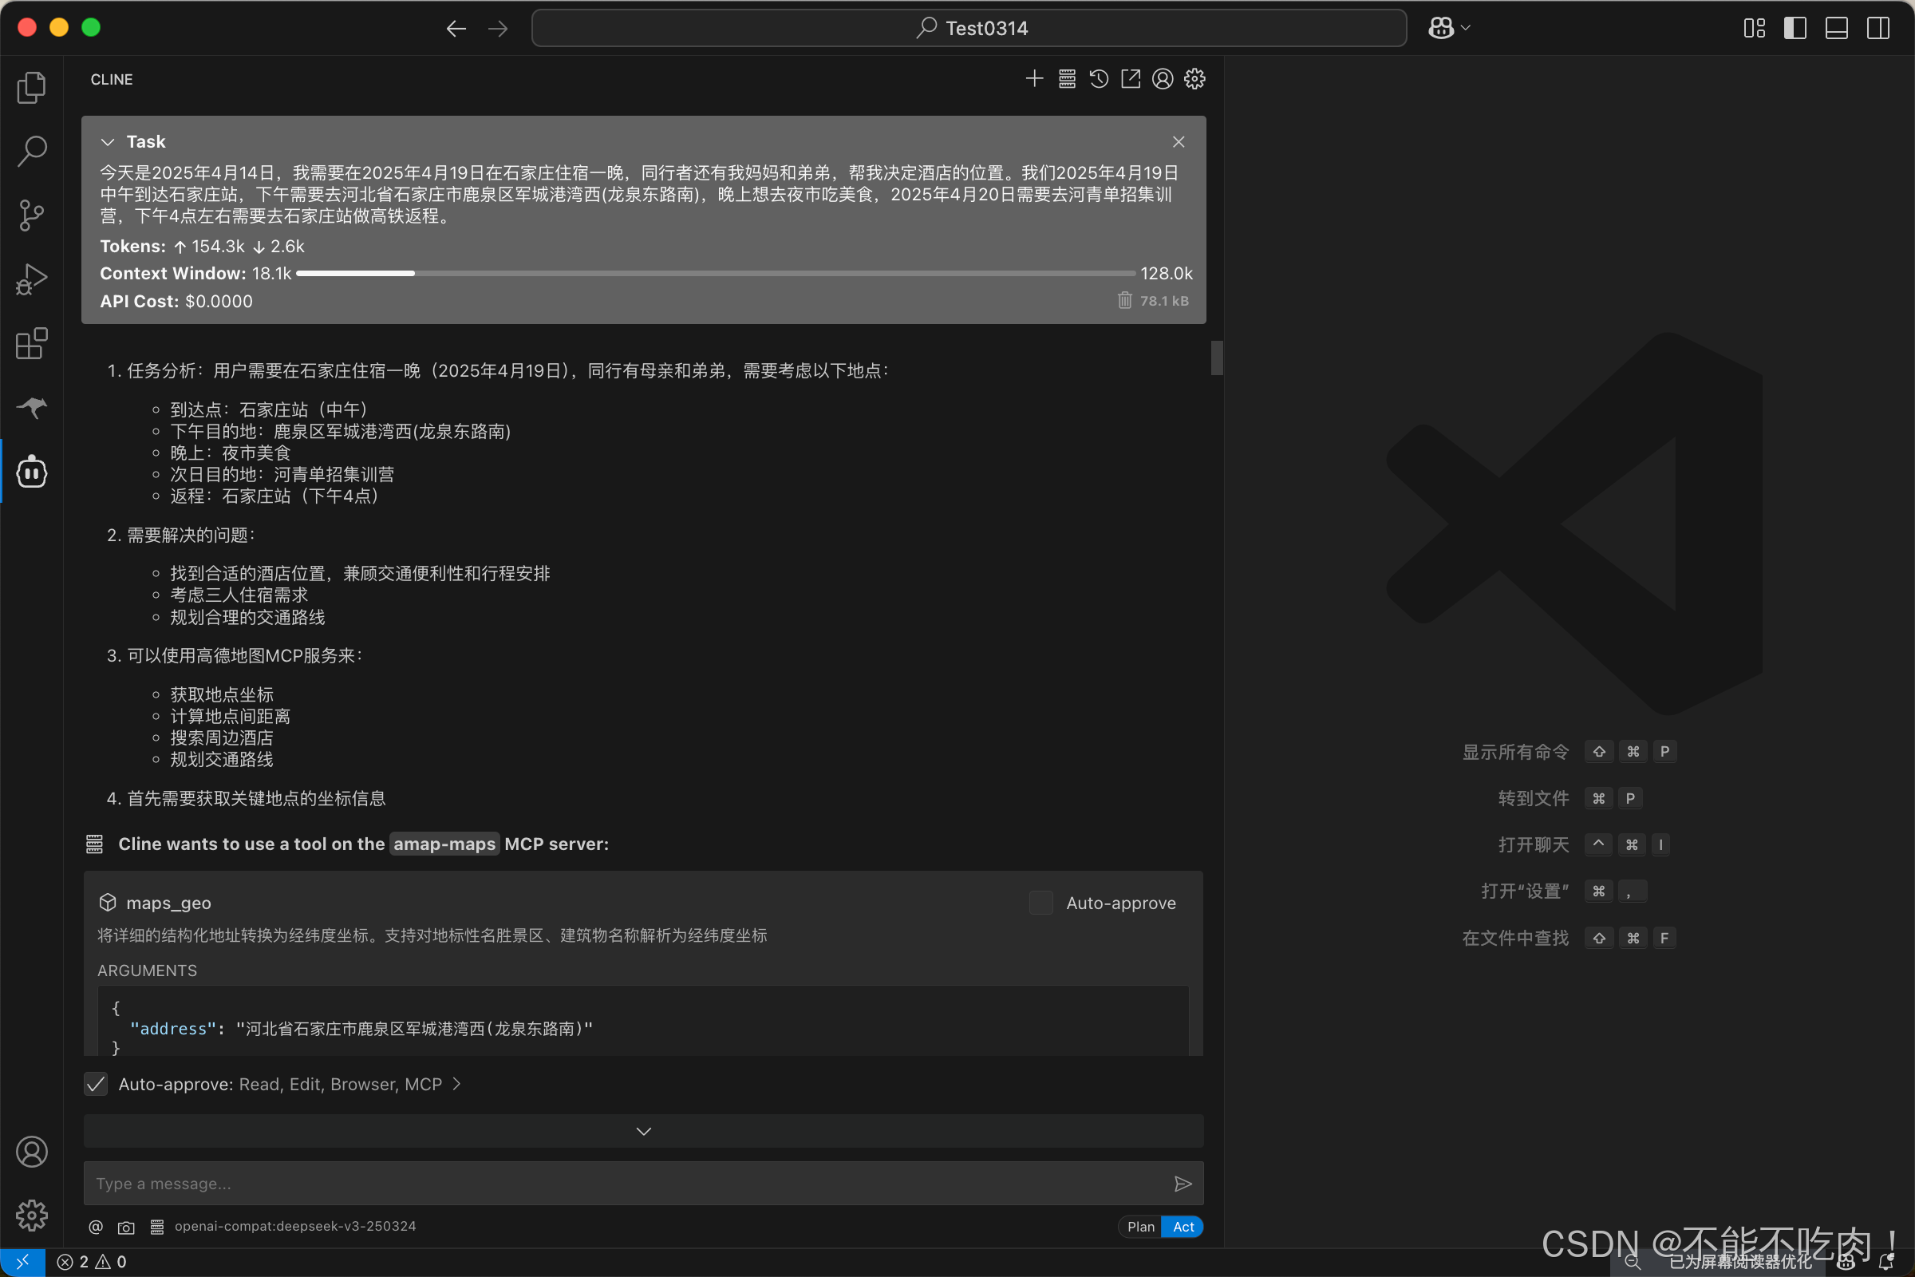Click the errors and warnings status indicator

[91, 1262]
